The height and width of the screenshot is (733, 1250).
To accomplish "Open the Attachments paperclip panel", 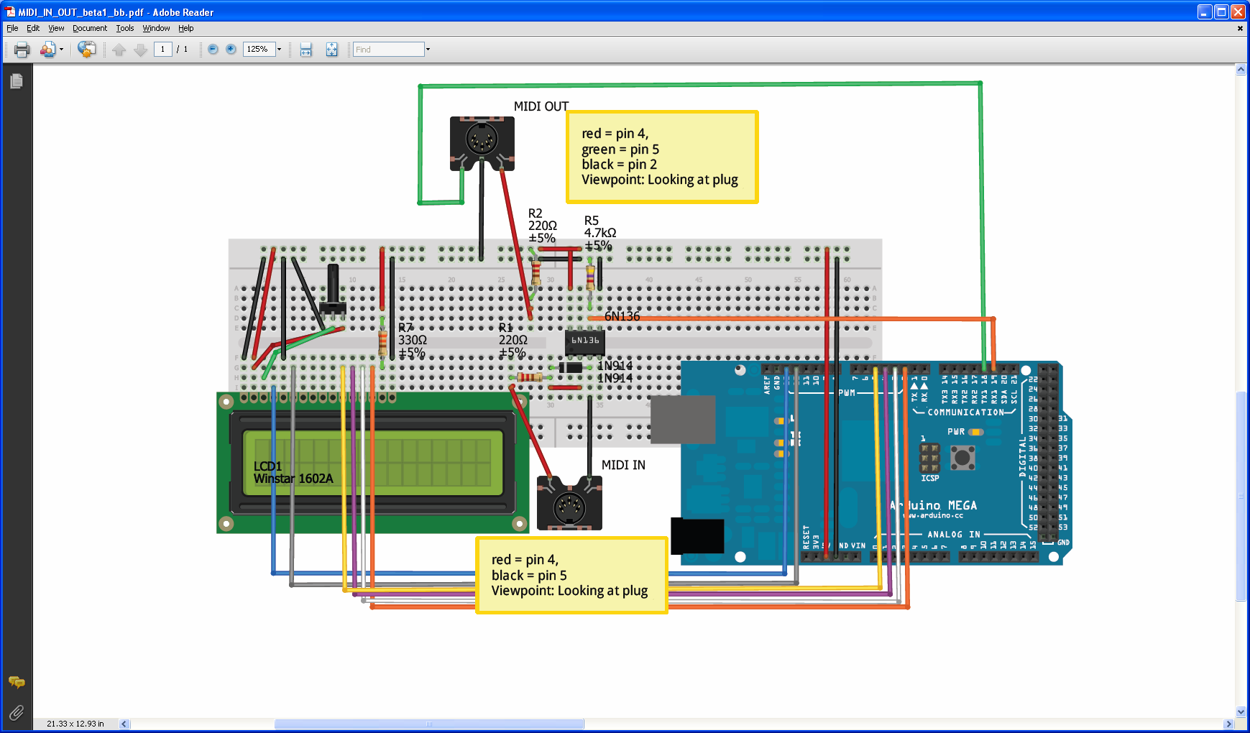I will (x=17, y=712).
